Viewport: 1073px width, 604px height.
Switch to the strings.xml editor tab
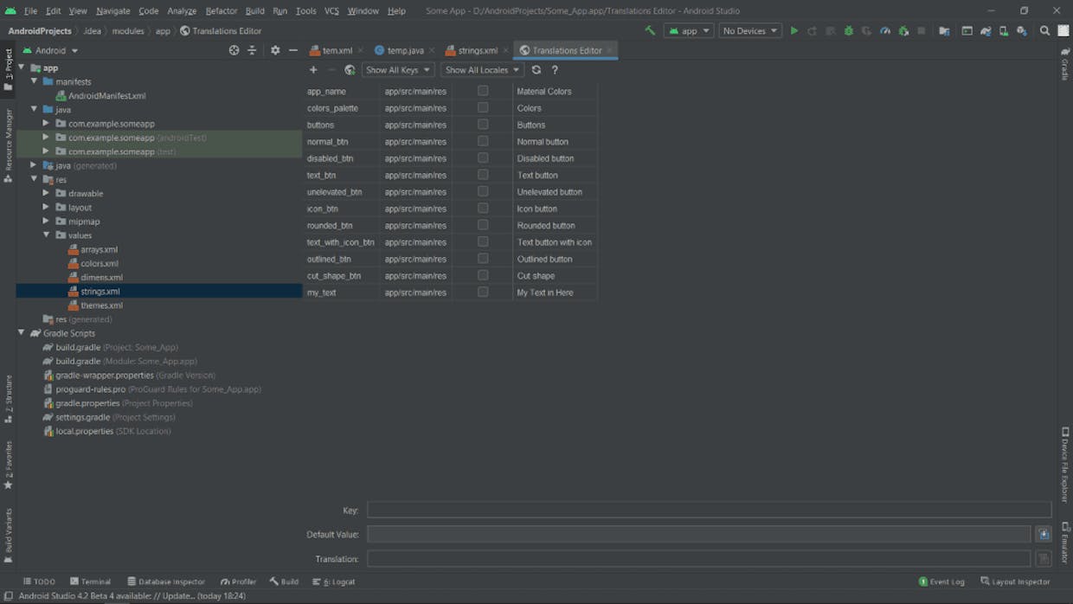pyautogui.click(x=476, y=50)
